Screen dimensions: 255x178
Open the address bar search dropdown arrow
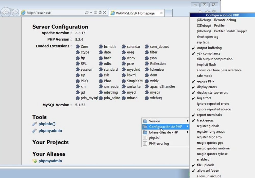pyautogui.click(x=91, y=12)
